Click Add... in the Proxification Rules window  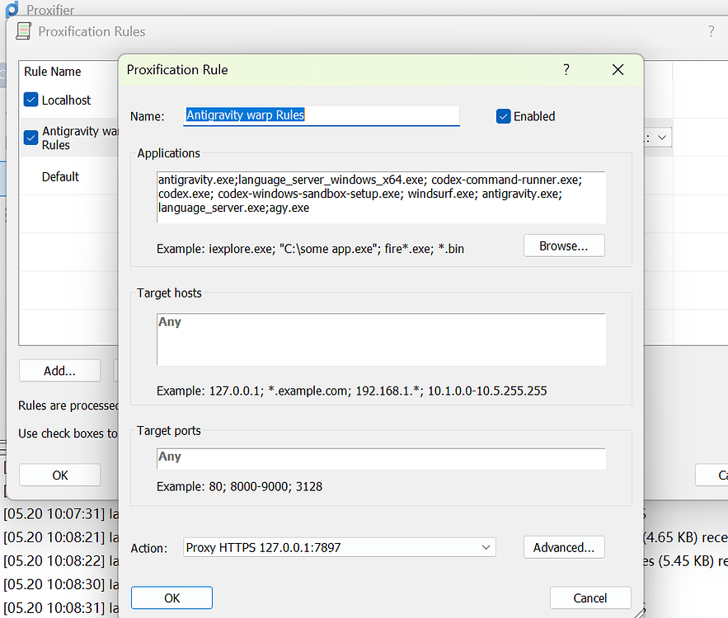coord(59,371)
